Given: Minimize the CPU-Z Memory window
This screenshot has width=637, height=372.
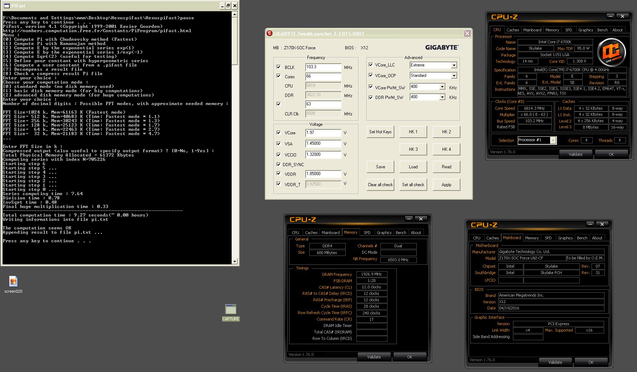Looking at the screenshot, I should (x=409, y=219).
